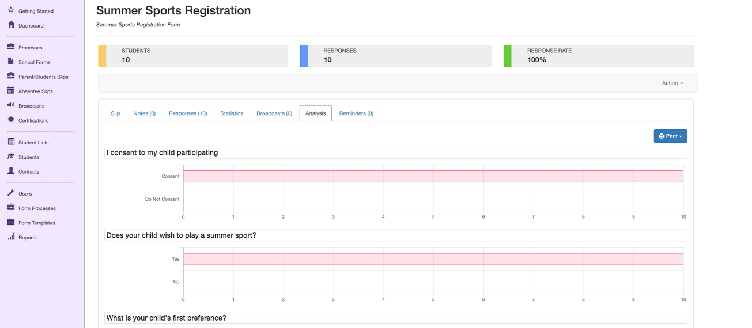This screenshot has height=328, width=752.
Task: Switch to the Slip tab
Action: pos(115,113)
